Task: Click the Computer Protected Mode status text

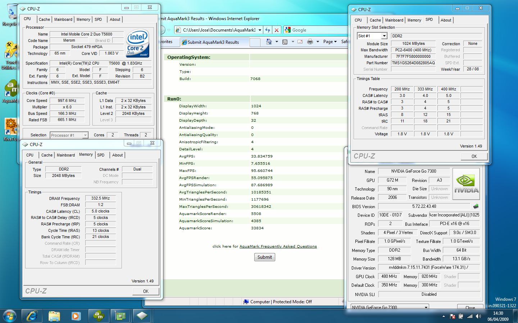Action: [281, 302]
